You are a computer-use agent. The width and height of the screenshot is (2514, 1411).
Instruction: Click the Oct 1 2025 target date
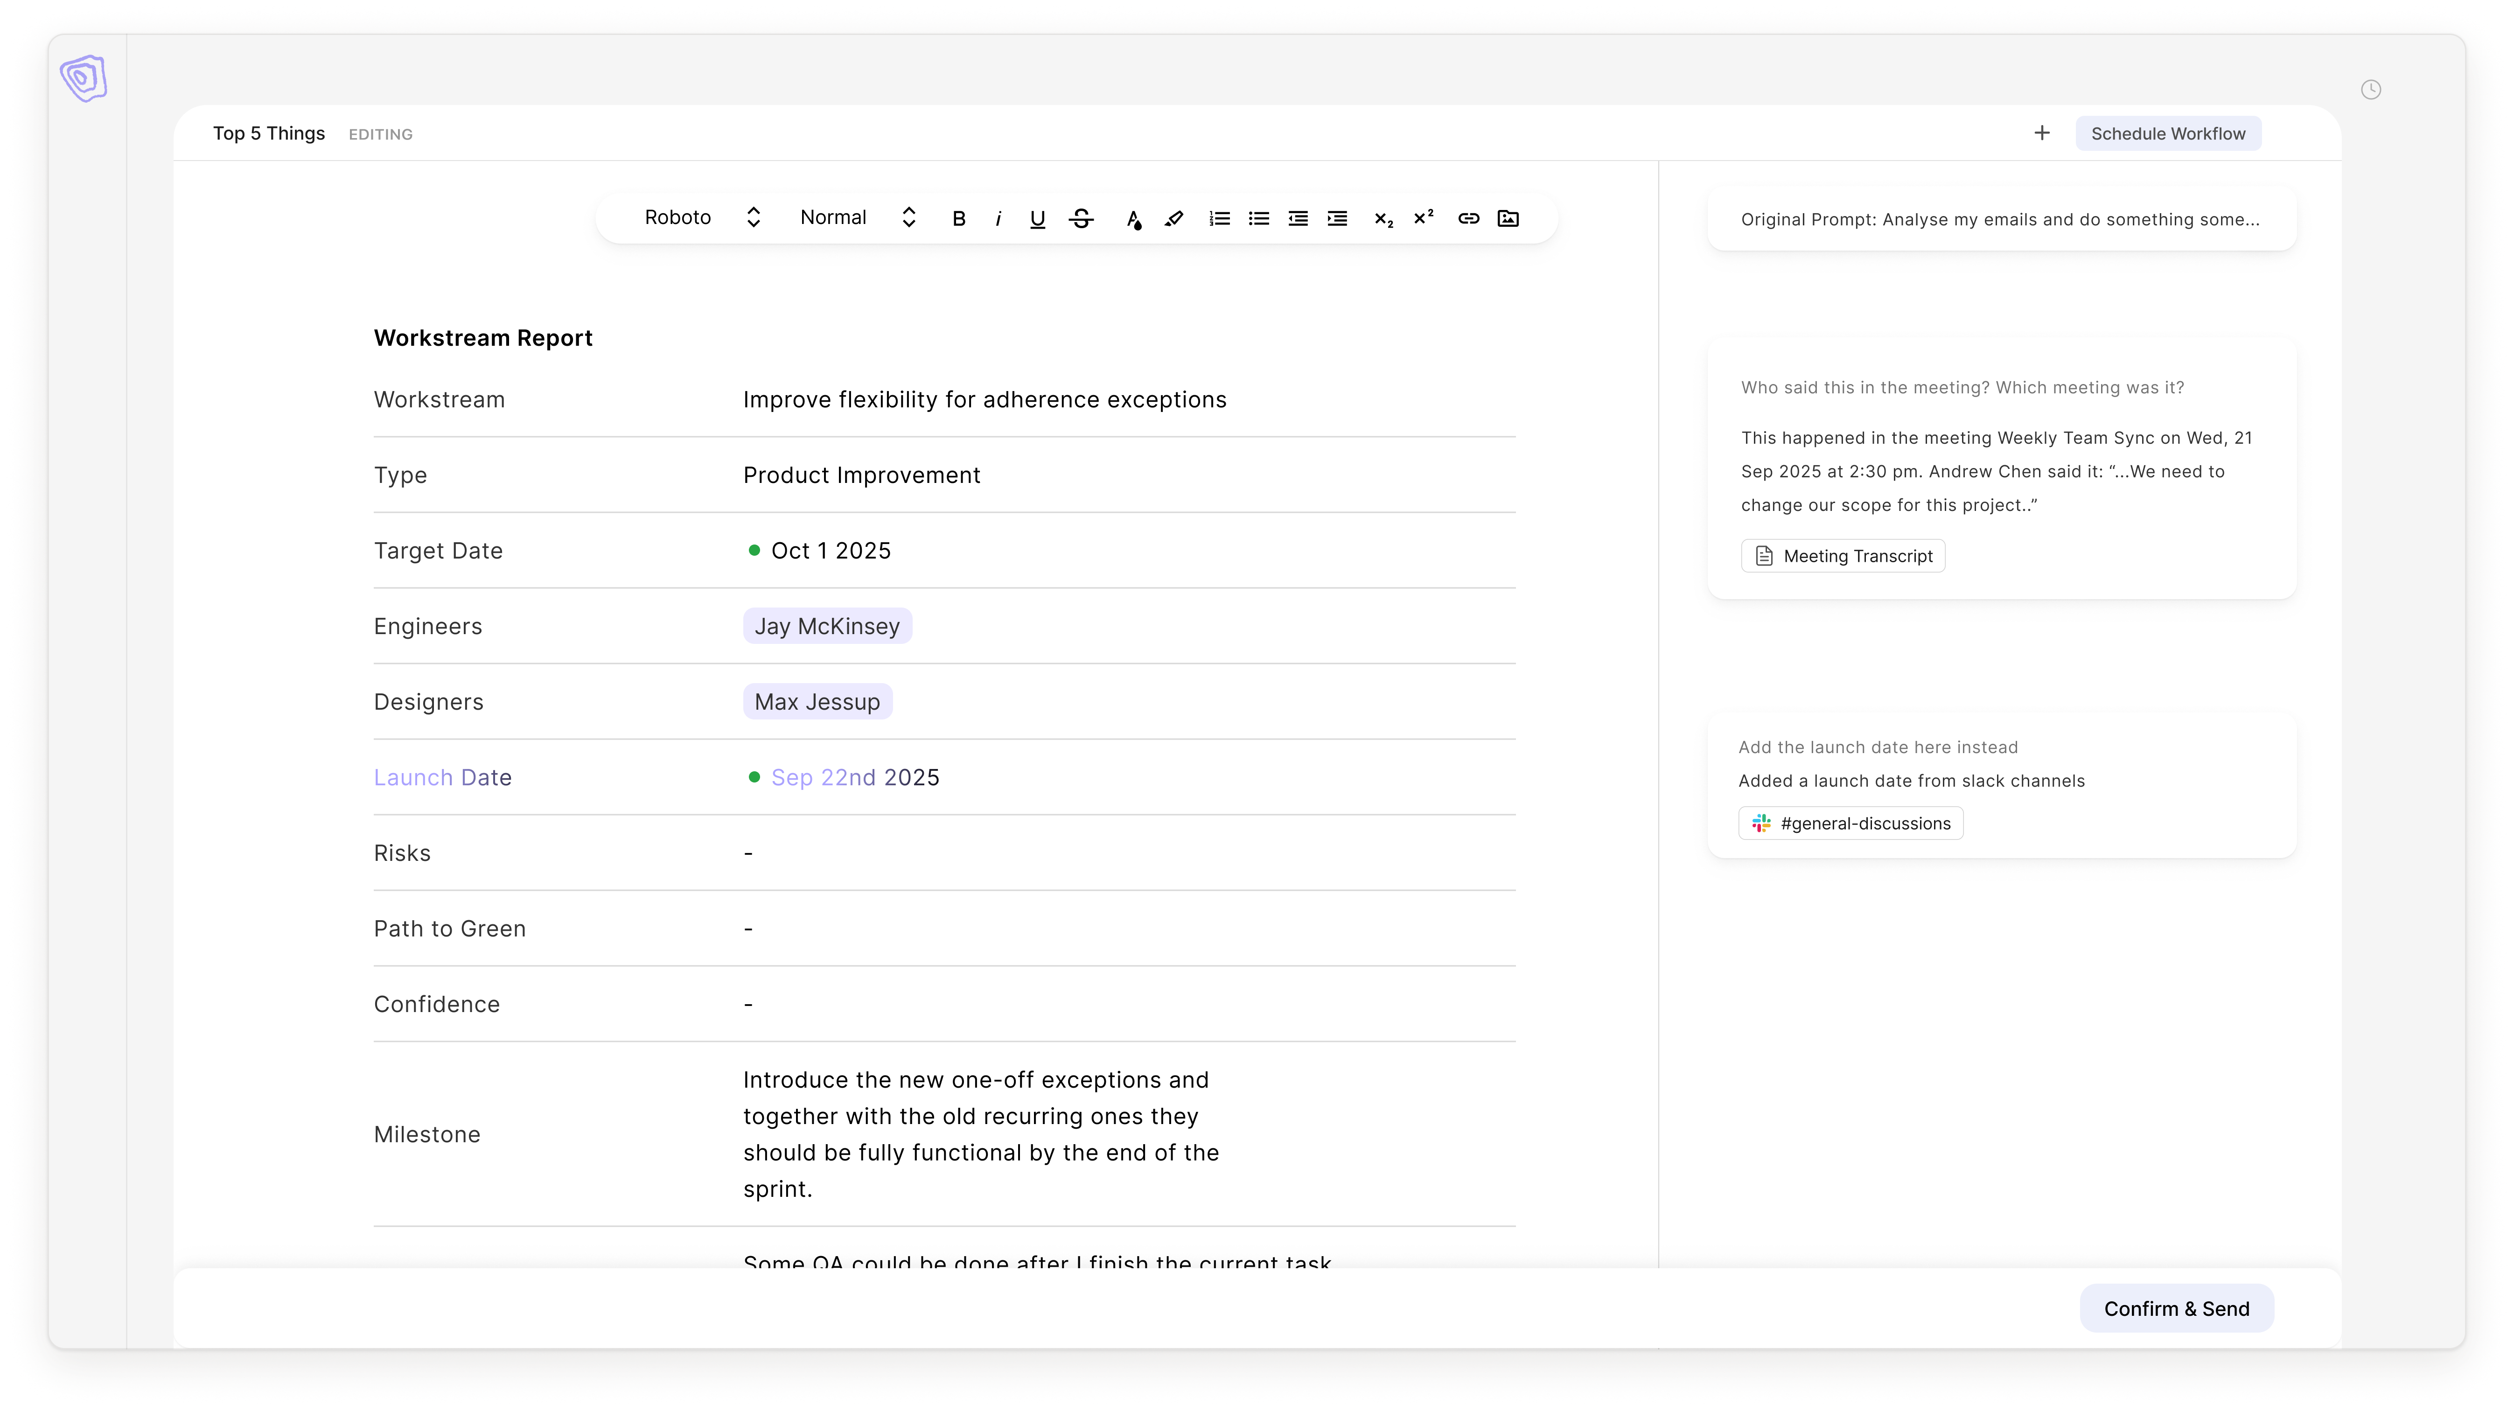point(831,552)
